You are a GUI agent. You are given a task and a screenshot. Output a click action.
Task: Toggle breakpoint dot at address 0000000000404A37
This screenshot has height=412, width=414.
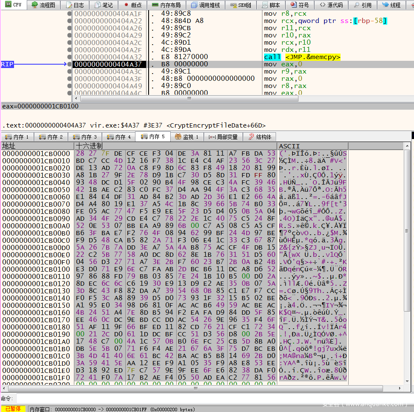tap(69, 64)
